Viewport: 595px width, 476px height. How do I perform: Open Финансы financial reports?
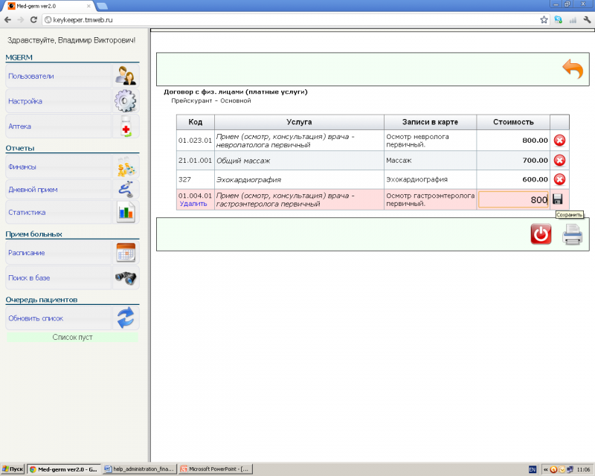coord(58,167)
